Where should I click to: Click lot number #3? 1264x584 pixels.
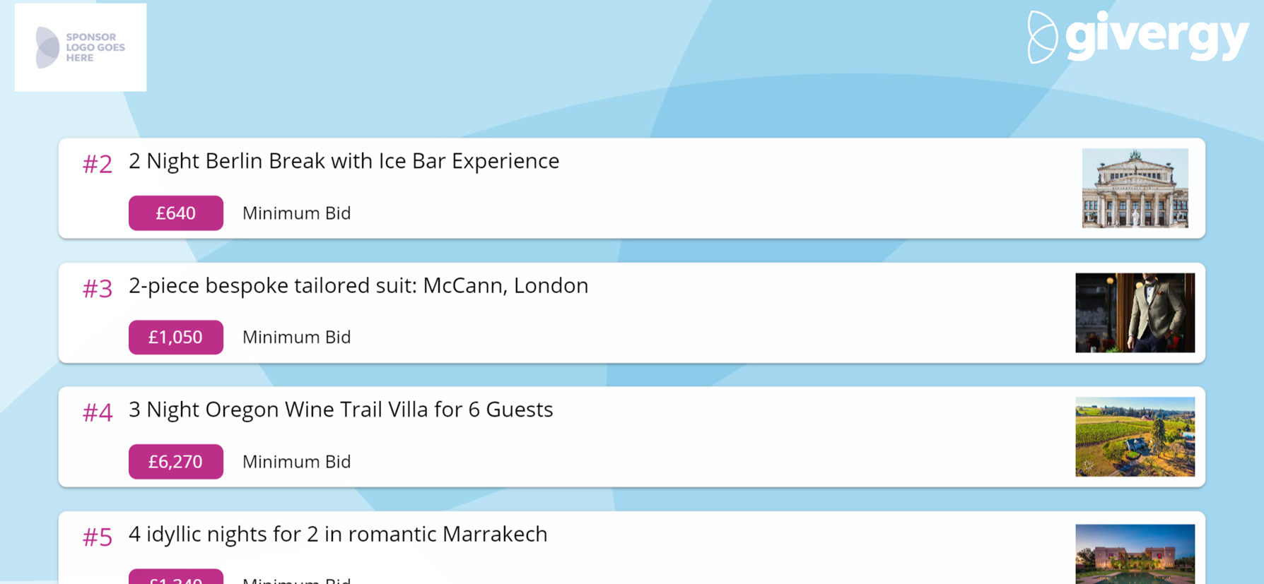[x=98, y=289]
